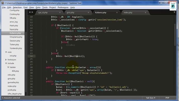This screenshot has width=179, height=101.
Task: Open Onaylama.php in sidebar
Action: (x=16, y=37)
